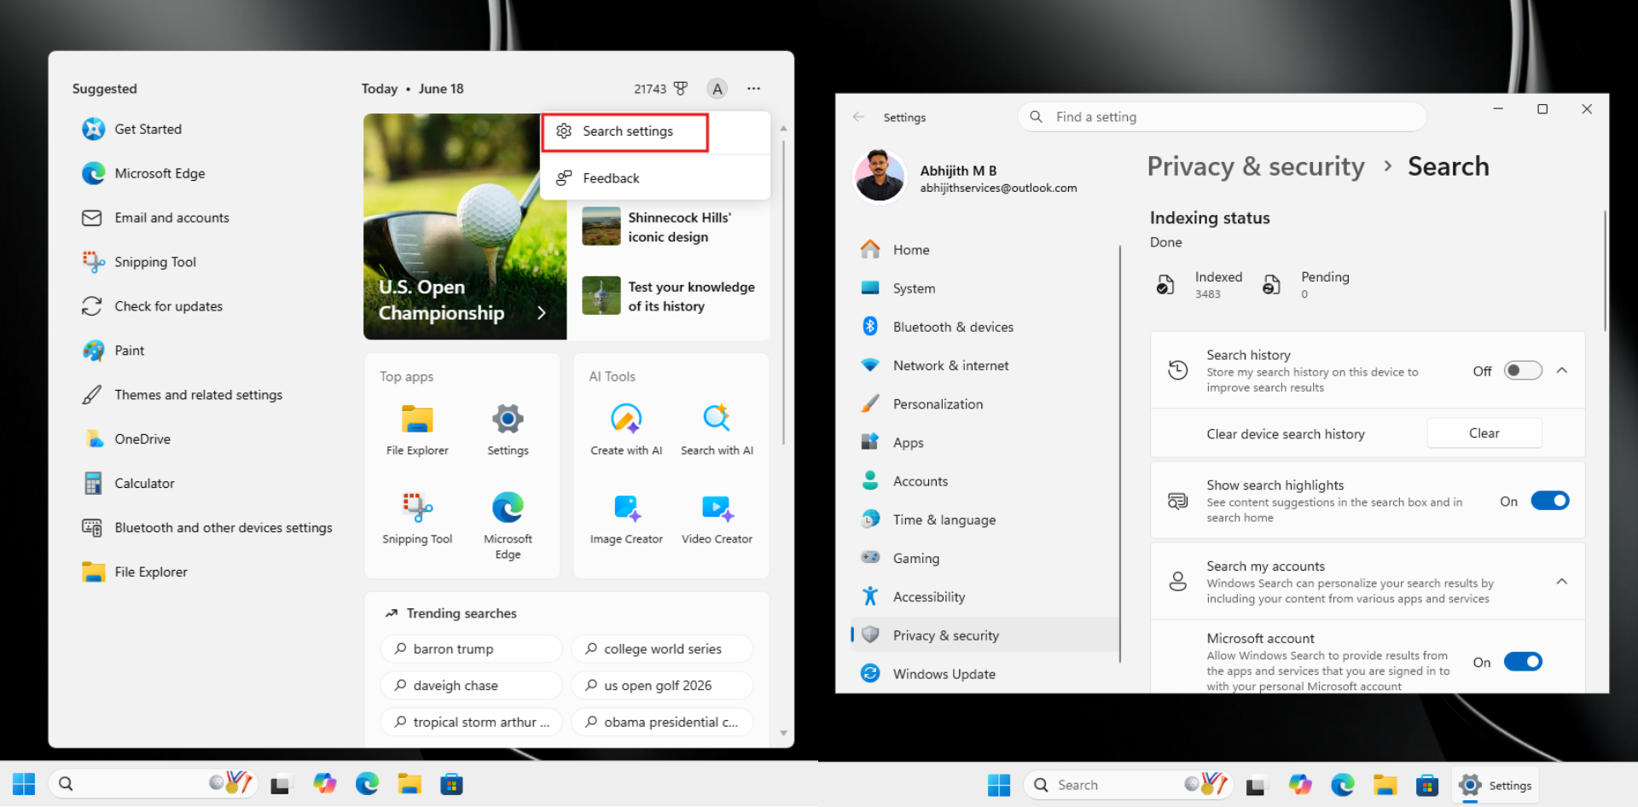
Task: Open Microsoft Store on right taskbar
Action: click(x=1427, y=785)
